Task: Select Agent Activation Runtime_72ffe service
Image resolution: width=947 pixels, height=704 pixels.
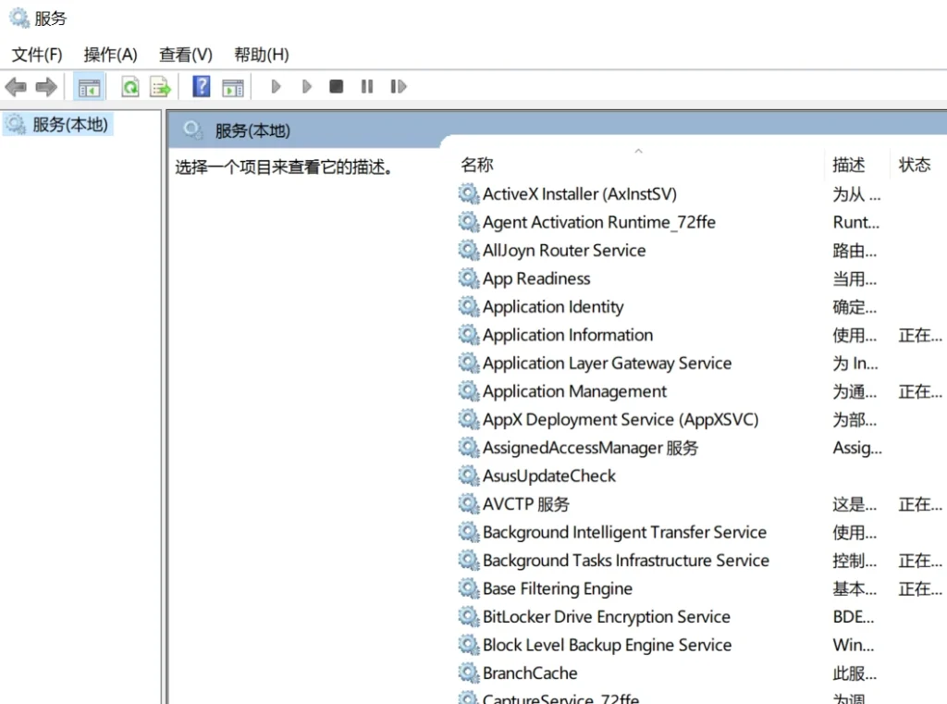Action: coord(599,222)
